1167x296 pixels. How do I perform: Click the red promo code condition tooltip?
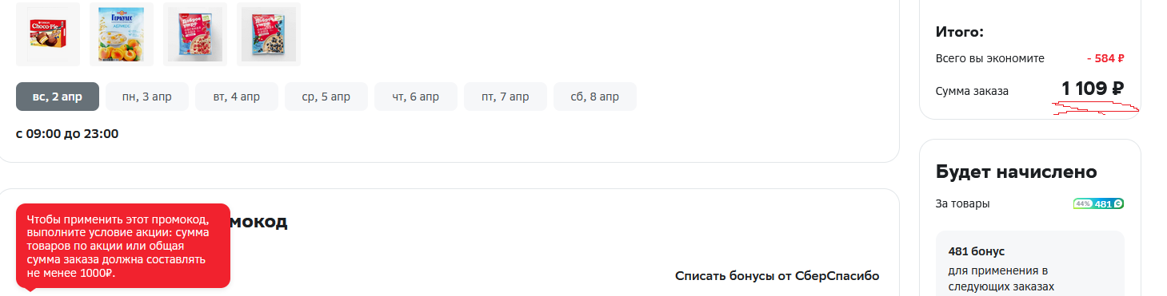pos(123,246)
